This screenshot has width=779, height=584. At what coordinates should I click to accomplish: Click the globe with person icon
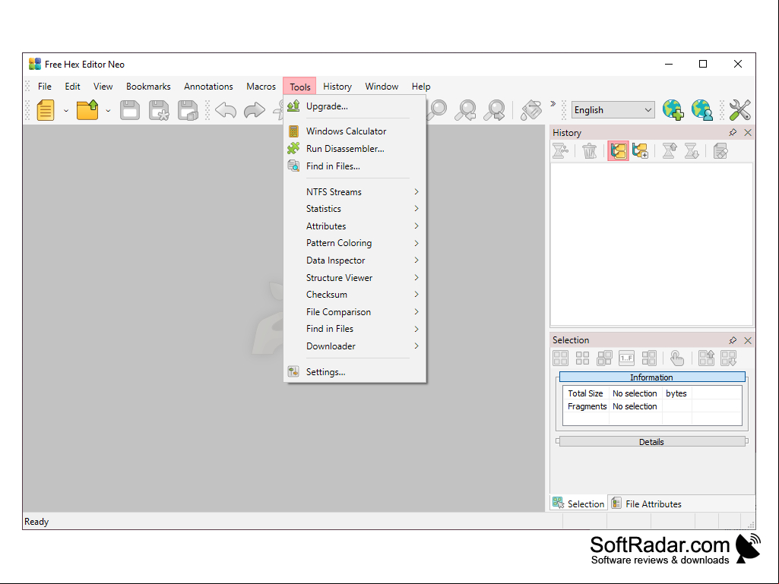[x=702, y=110]
